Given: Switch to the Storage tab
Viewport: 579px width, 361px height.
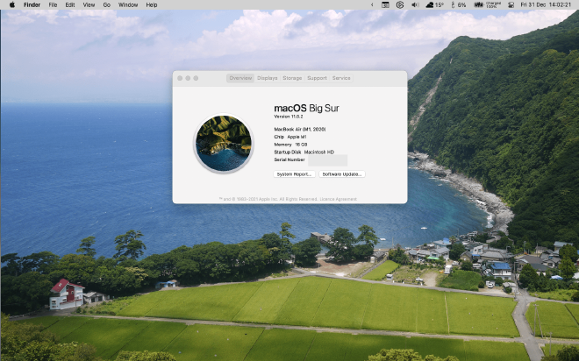Looking at the screenshot, I should coord(292,78).
